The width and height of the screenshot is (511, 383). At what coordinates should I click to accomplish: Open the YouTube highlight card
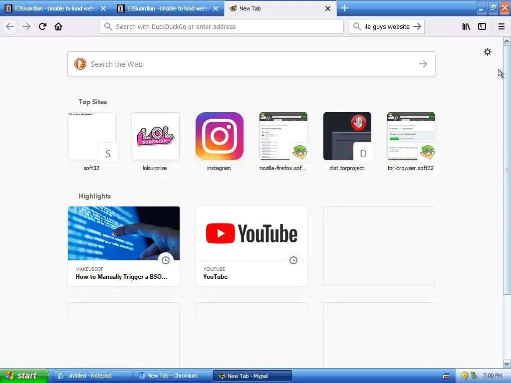click(252, 246)
